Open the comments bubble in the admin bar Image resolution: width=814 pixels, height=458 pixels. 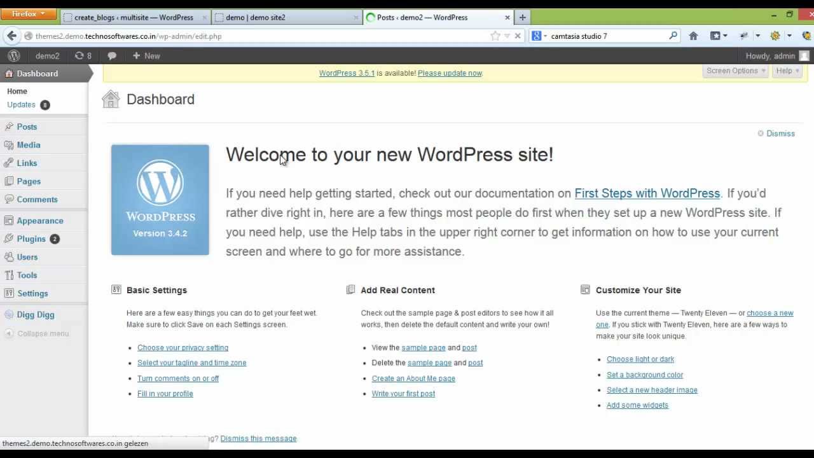click(112, 56)
